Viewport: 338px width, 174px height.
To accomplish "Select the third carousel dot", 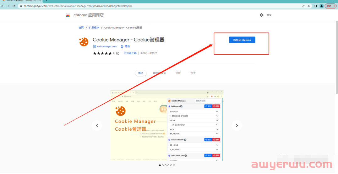I will click(166, 165).
